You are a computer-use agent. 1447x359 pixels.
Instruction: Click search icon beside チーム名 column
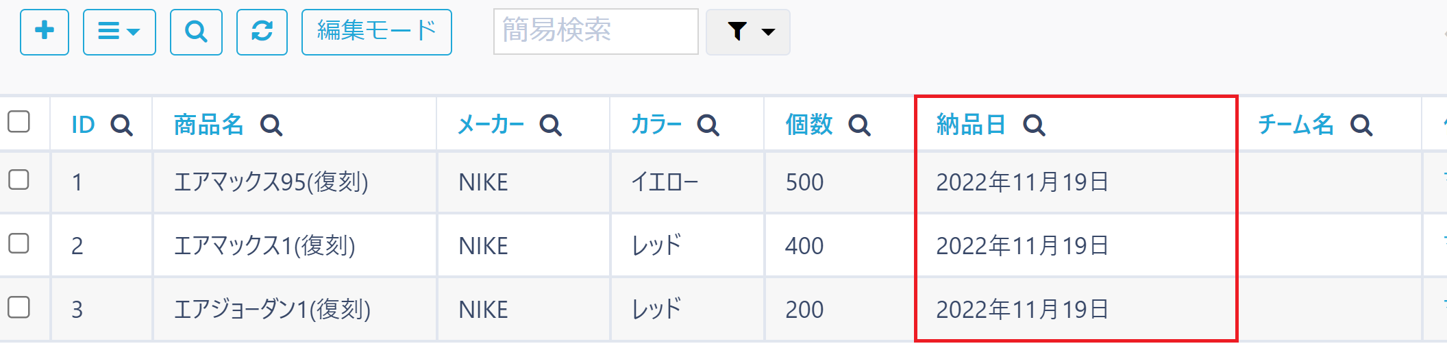click(1361, 125)
